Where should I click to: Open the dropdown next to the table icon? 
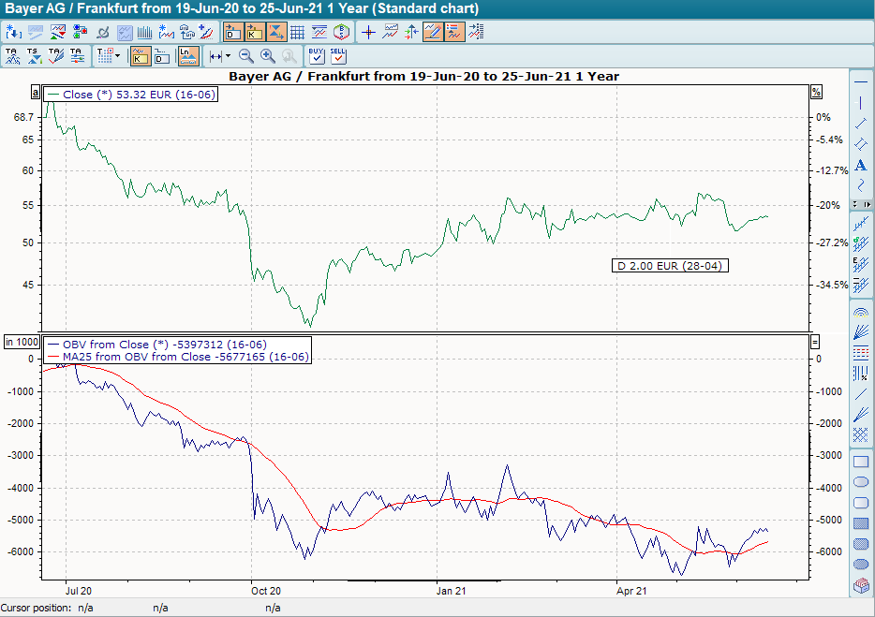pos(116,55)
